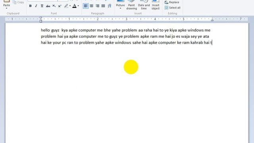This screenshot has height=143, width=254.
Task: Align text to the left
Action: [86, 6]
